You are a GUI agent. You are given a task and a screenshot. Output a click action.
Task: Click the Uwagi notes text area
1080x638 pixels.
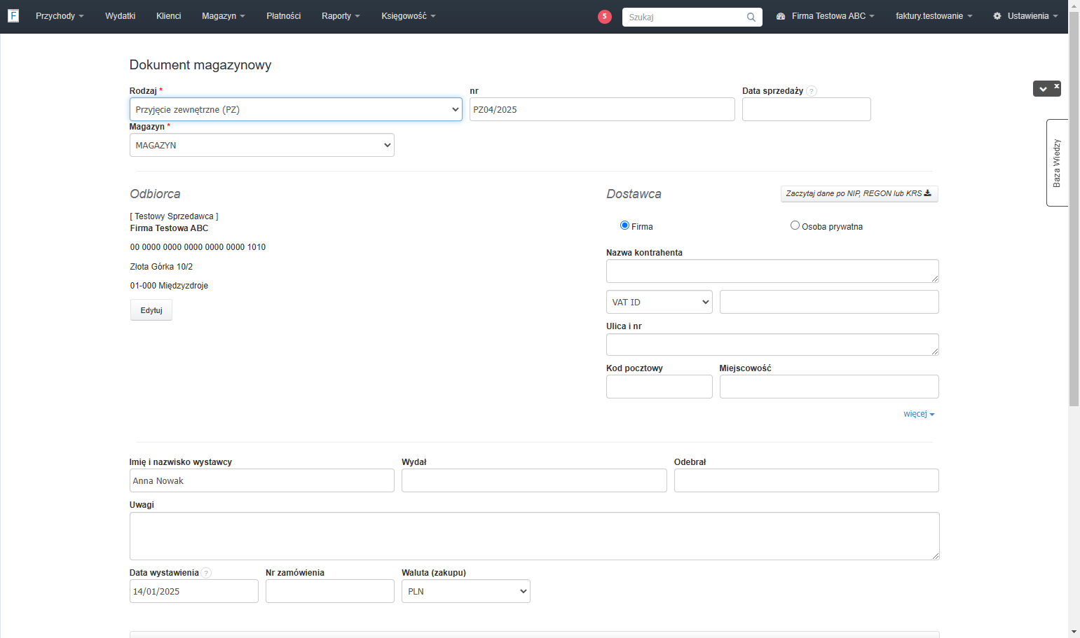pyautogui.click(x=535, y=536)
